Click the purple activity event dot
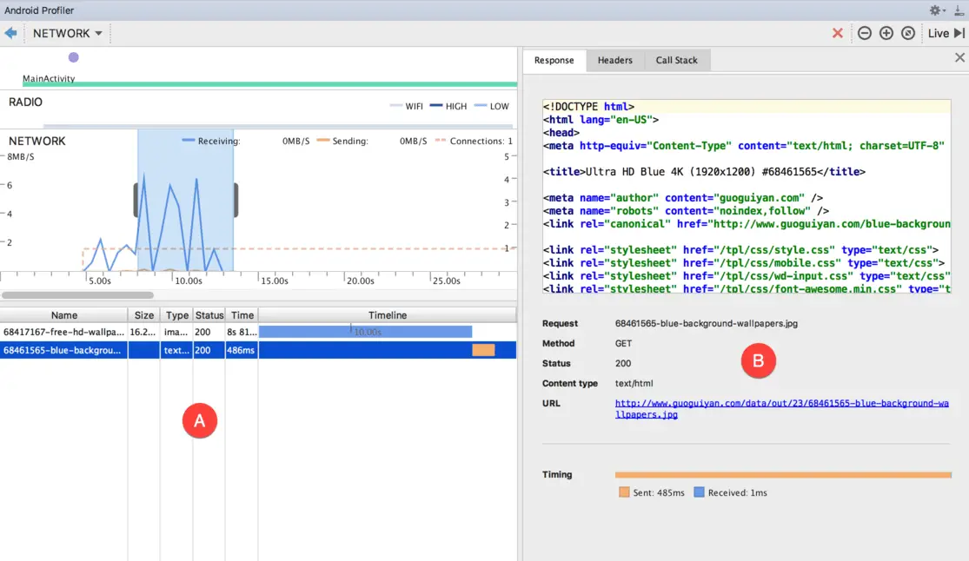Screen dimensions: 969x561 click(73, 57)
